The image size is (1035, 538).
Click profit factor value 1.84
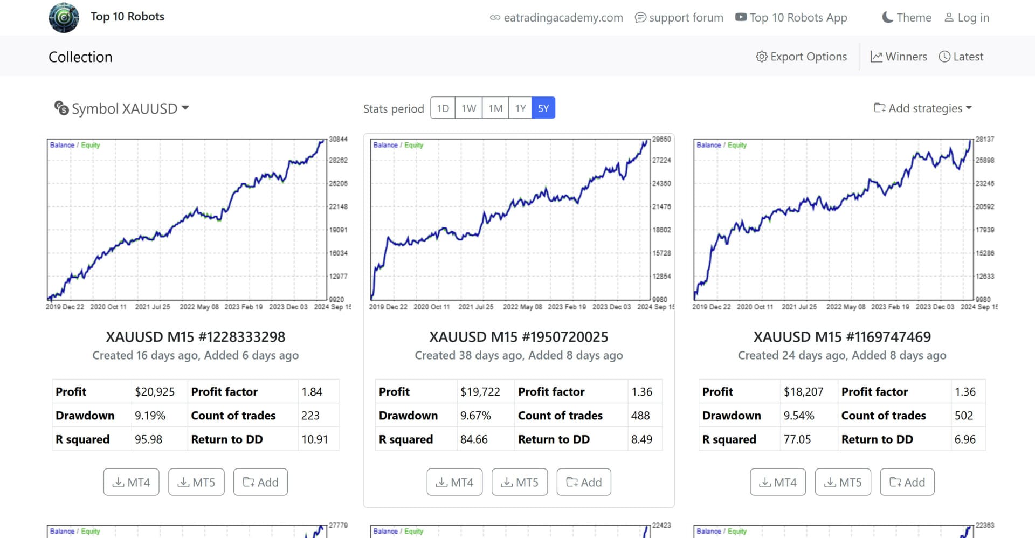[x=312, y=392]
